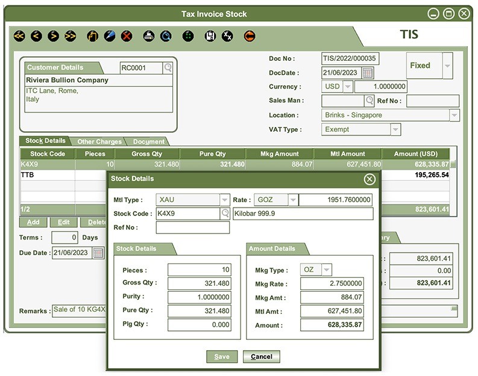
Task: Click the Save button in the popup
Action: click(x=222, y=357)
